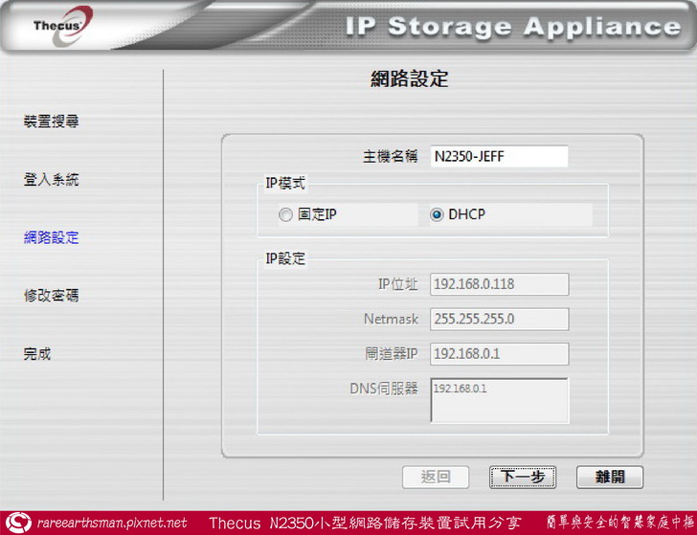Click the Netmask label

coord(391,319)
